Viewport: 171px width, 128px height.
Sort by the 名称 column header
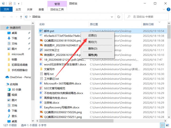[42, 24]
